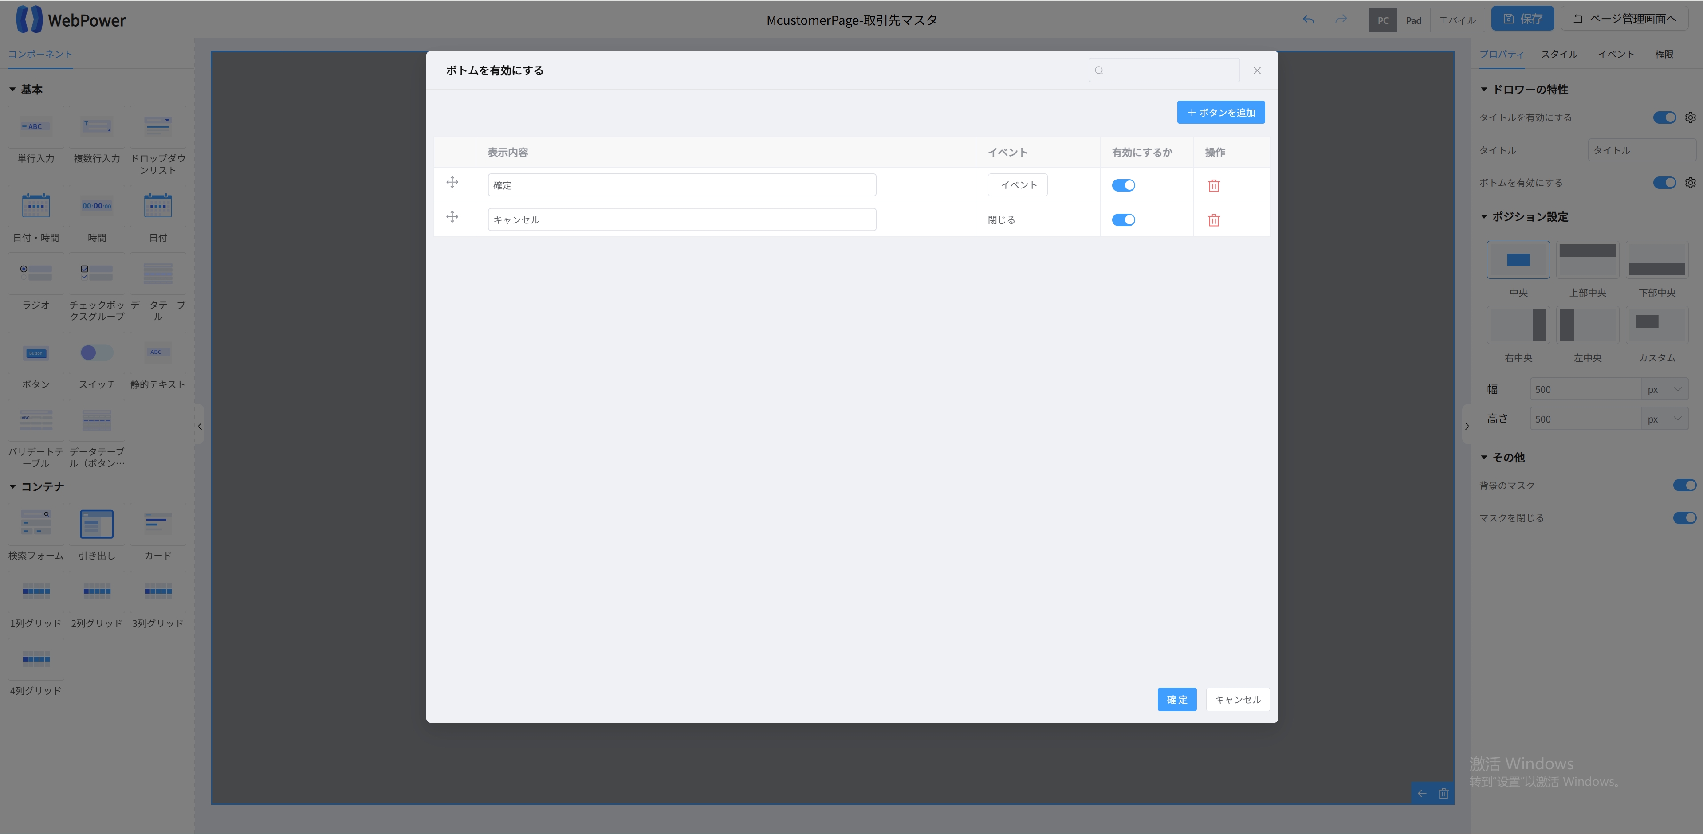Close the ボトムを有効にする dialog
Screen dimensions: 1703x834
click(1257, 70)
